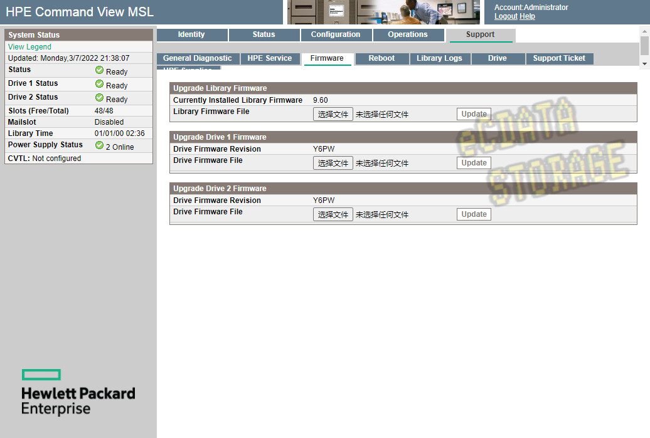Click the Slots value 48/48
650x438 pixels.
(104, 110)
